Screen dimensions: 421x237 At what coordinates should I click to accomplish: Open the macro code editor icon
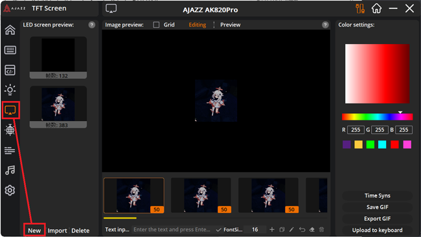10,70
